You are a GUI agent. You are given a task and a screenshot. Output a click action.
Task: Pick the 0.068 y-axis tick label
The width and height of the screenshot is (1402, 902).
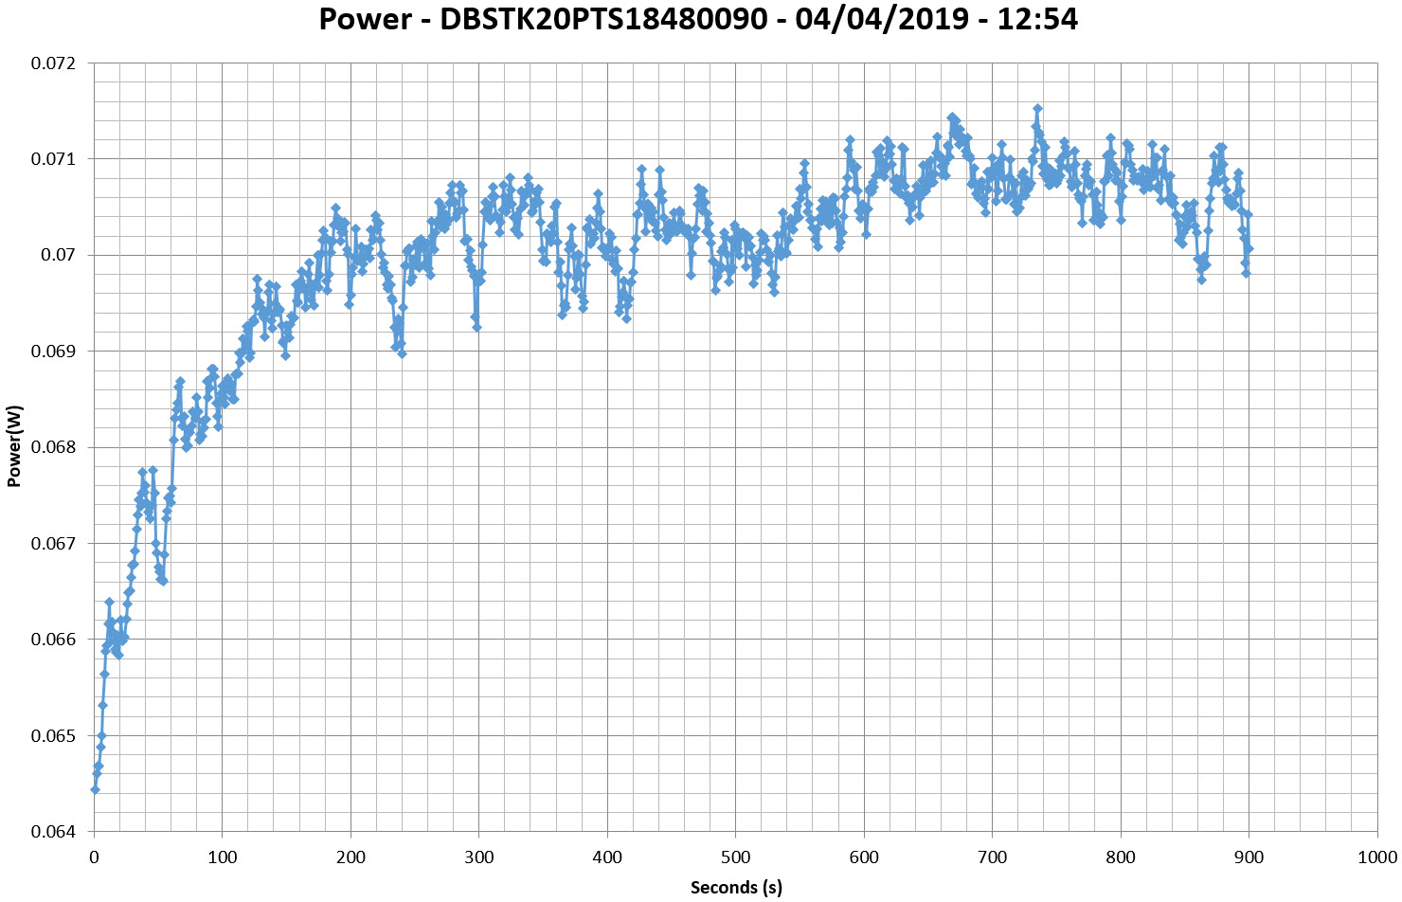[x=54, y=447]
